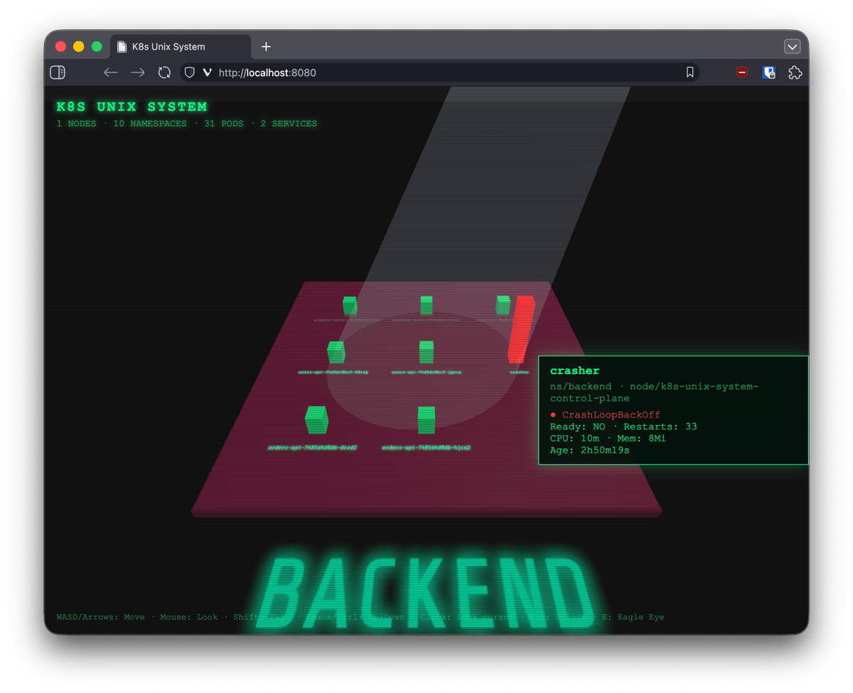This screenshot has height=693, width=853.
Task: Click the K8S UNIX SYSTEM heading
Action: point(132,107)
